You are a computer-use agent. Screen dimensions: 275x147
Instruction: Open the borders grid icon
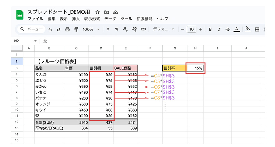257,30
